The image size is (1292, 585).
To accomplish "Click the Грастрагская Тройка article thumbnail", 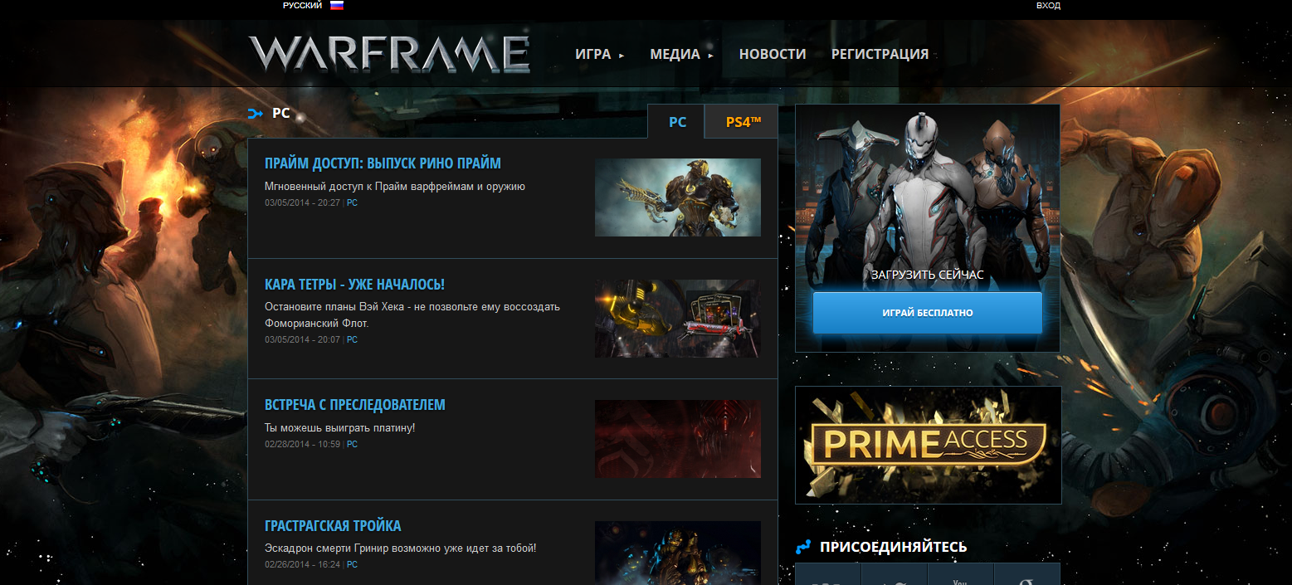I will click(x=678, y=553).
